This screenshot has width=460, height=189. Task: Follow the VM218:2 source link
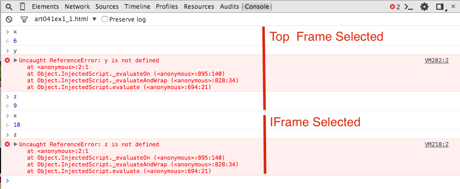(436, 144)
